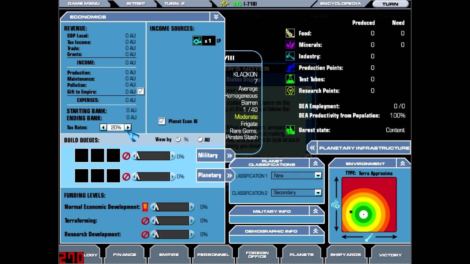
Task: Adjust the Planetary build queue slider
Action: (154, 176)
